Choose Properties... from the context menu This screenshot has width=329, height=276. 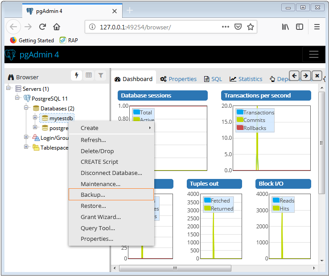(x=111, y=239)
